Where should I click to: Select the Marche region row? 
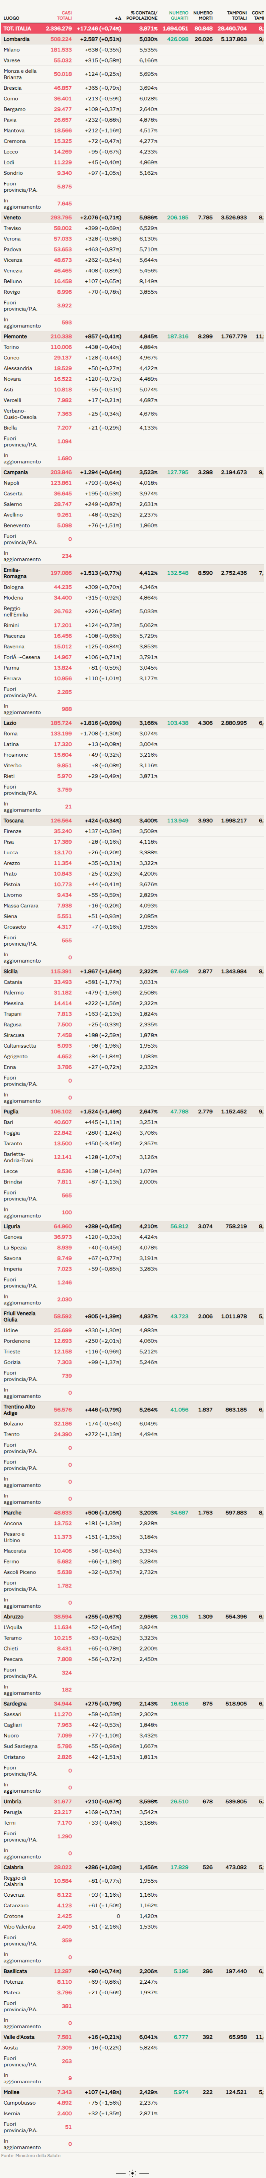pyautogui.click(x=133, y=1513)
